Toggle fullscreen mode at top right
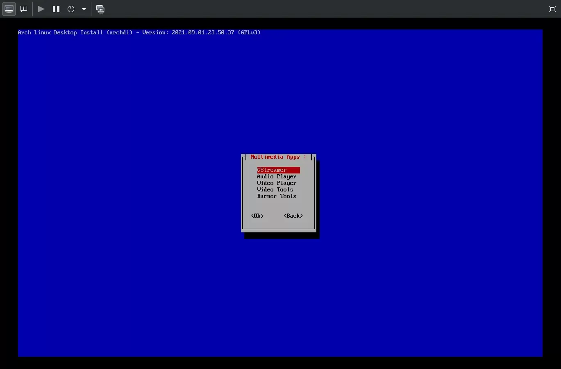Screen dimensions: 561x369 [552, 9]
